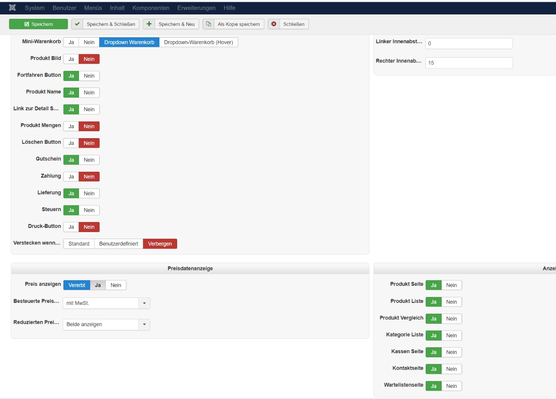Set Gutschein to Nein

click(x=89, y=160)
